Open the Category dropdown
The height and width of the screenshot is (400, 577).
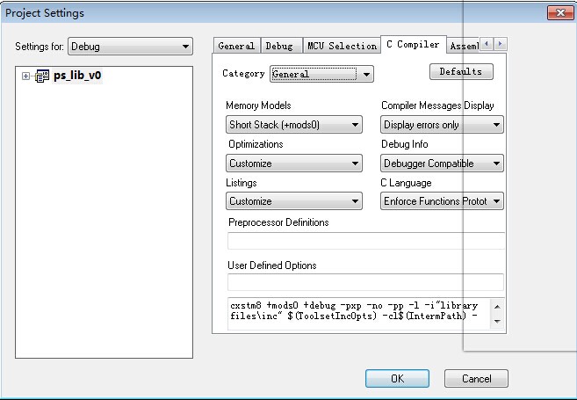[321, 74]
